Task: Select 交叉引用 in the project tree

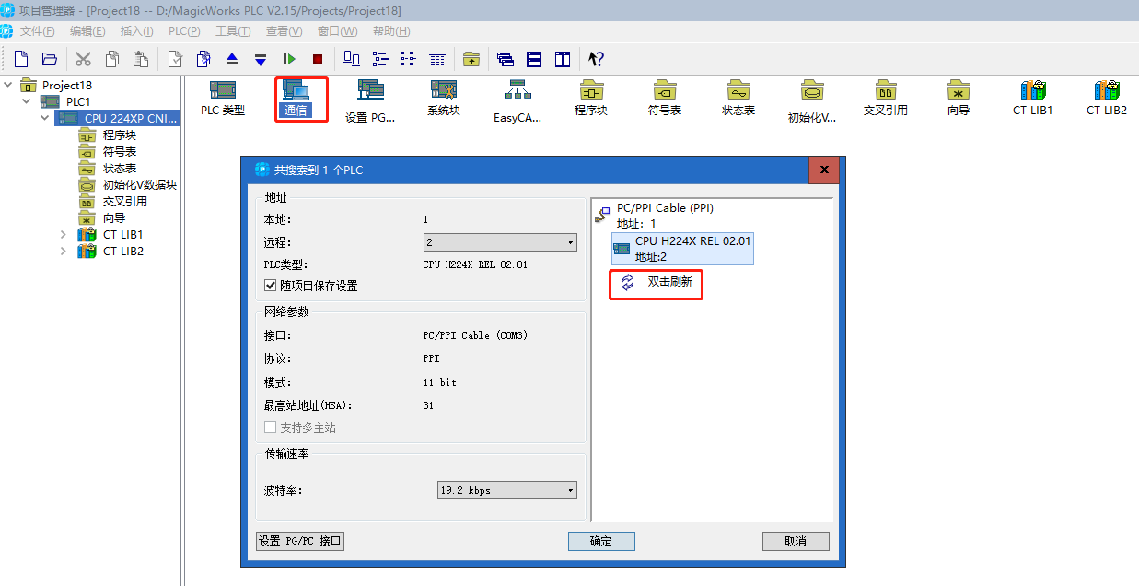Action: [x=124, y=201]
